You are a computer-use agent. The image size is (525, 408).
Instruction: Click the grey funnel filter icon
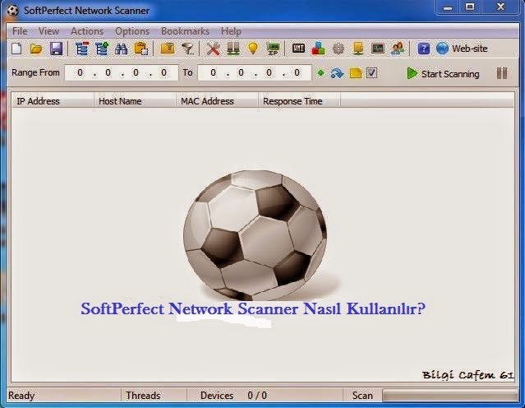pos(188,49)
